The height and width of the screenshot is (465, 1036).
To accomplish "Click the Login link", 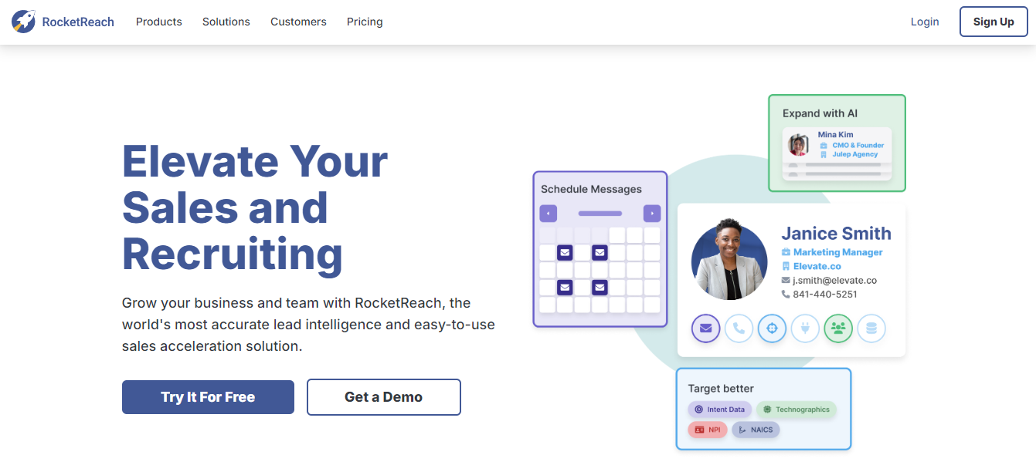I will point(925,22).
